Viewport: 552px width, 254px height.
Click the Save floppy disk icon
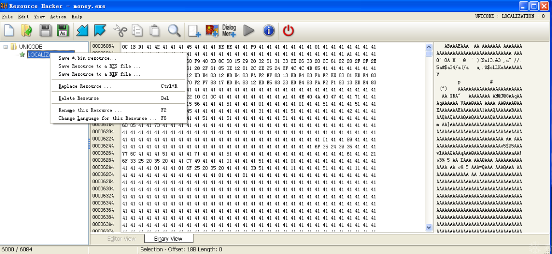pos(45,31)
